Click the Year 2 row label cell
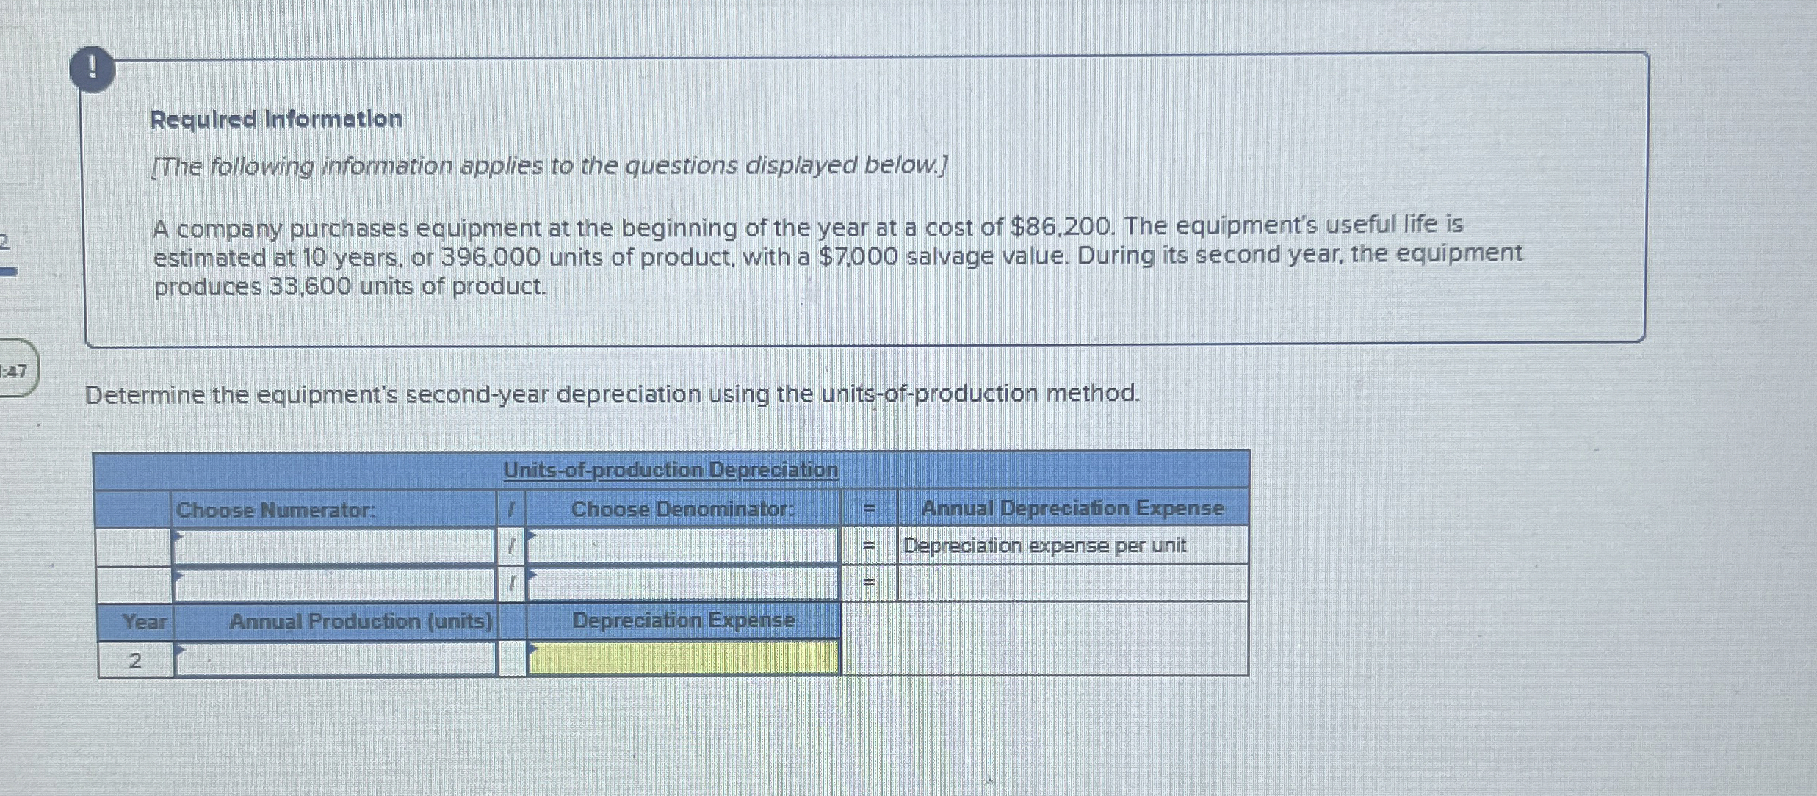The height and width of the screenshot is (796, 1817). [x=135, y=660]
